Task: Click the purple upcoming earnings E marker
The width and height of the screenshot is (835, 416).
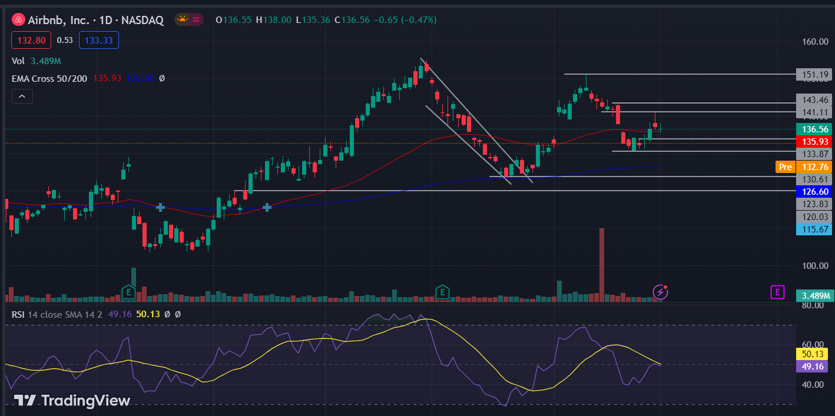Action: click(x=778, y=291)
